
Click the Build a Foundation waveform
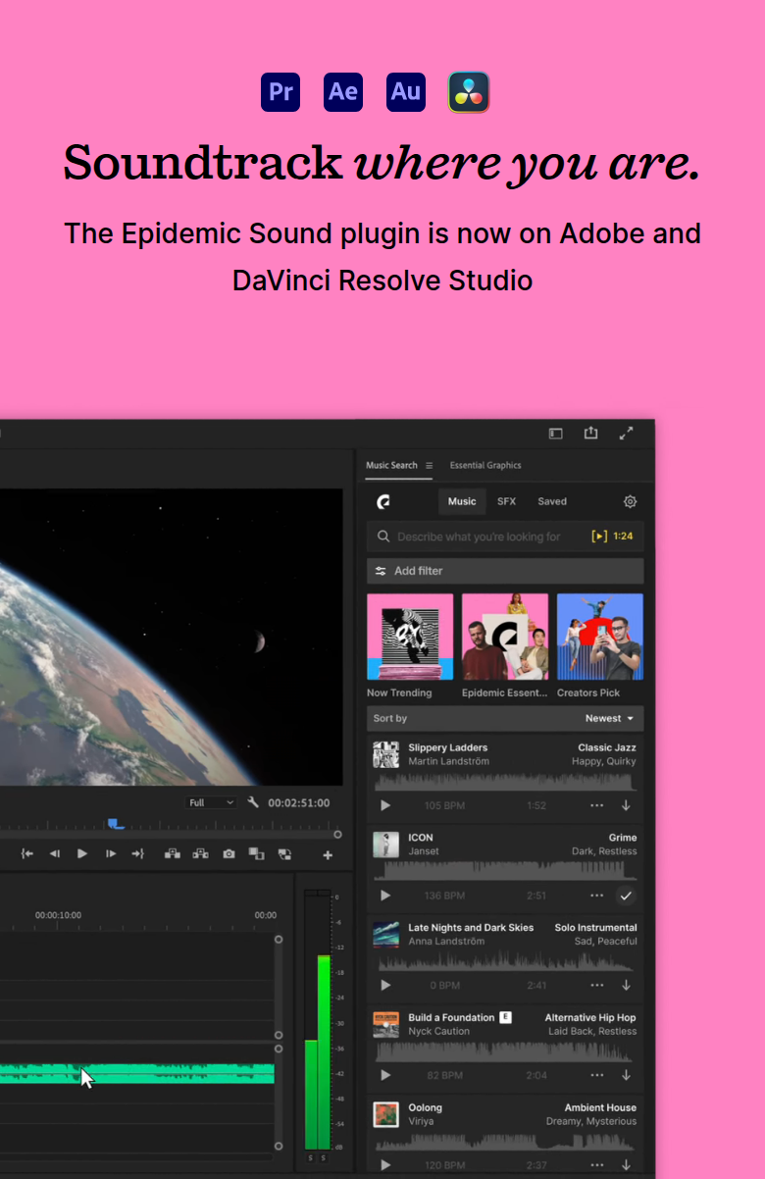pyautogui.click(x=505, y=1051)
